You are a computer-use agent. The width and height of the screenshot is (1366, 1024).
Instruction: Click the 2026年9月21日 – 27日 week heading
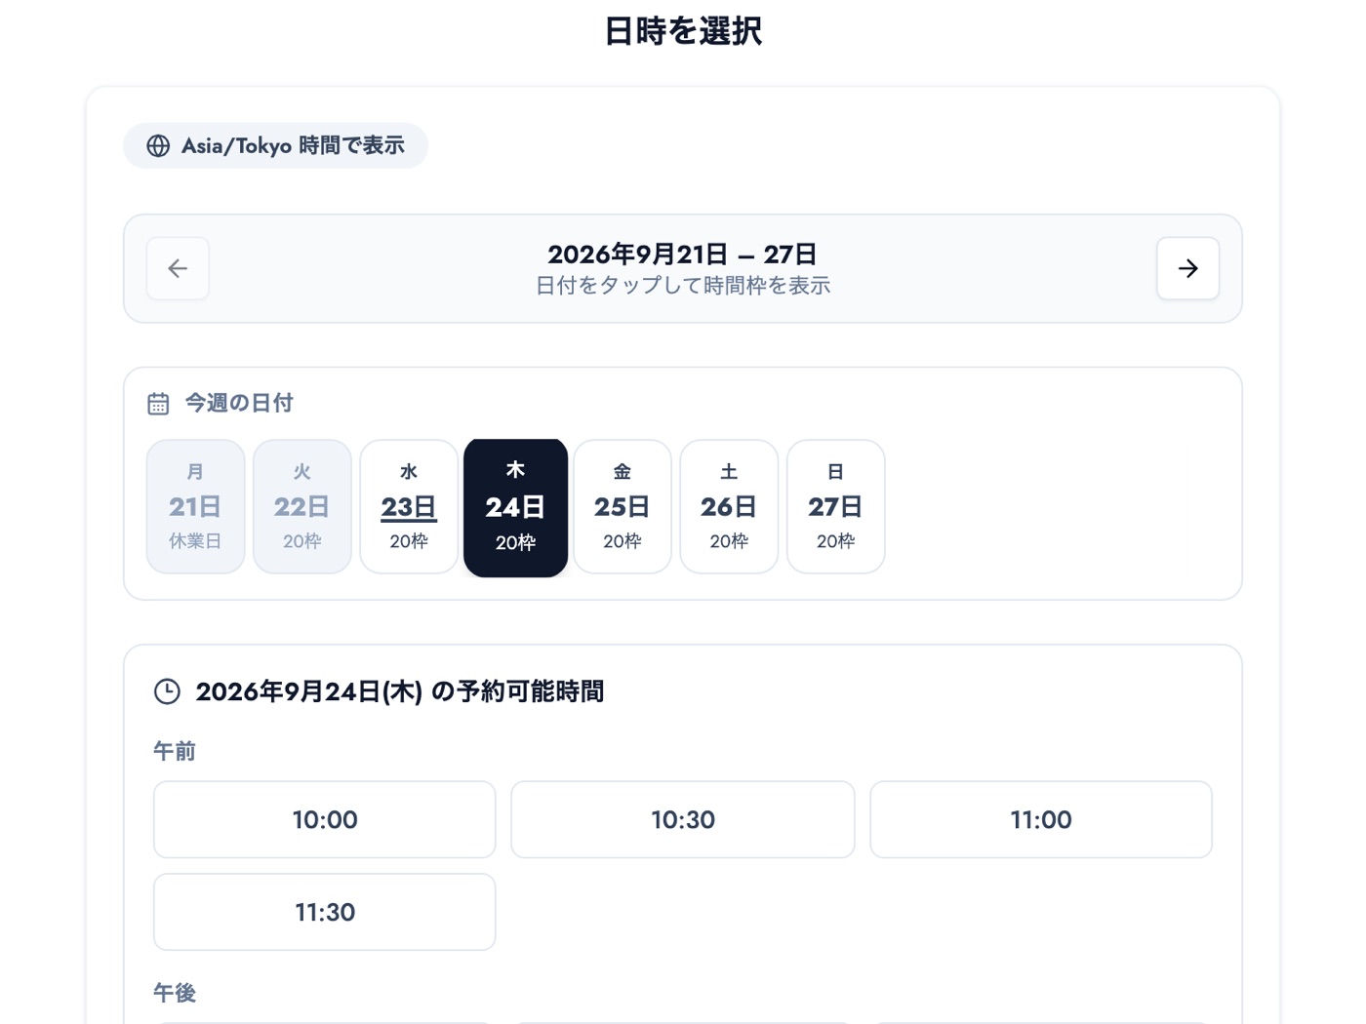point(682,255)
